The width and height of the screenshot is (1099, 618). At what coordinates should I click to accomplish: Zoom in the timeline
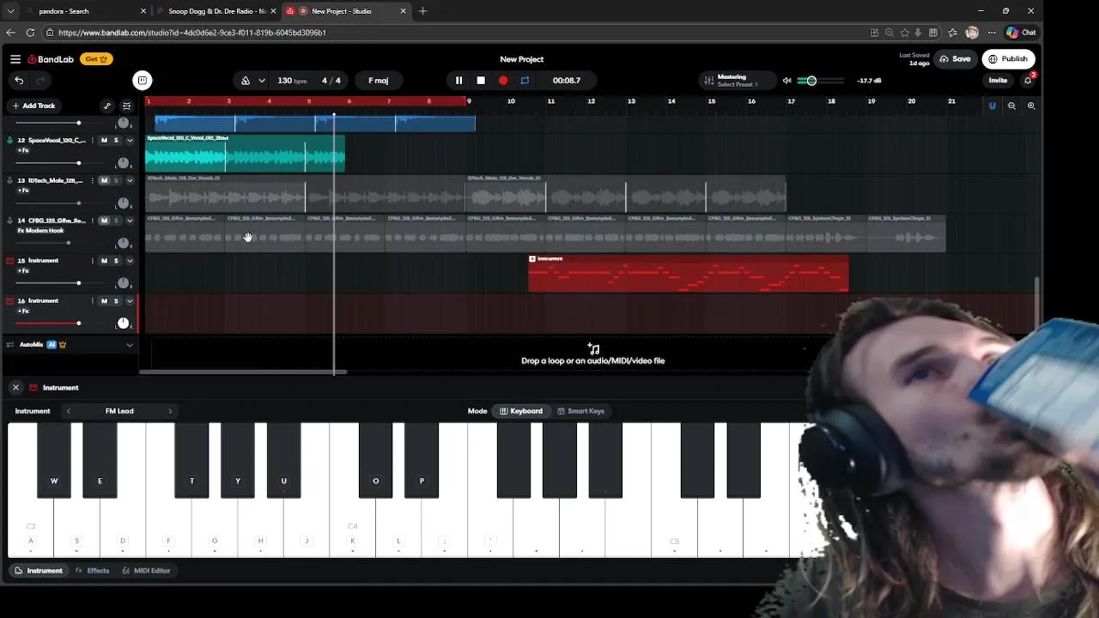click(1031, 106)
